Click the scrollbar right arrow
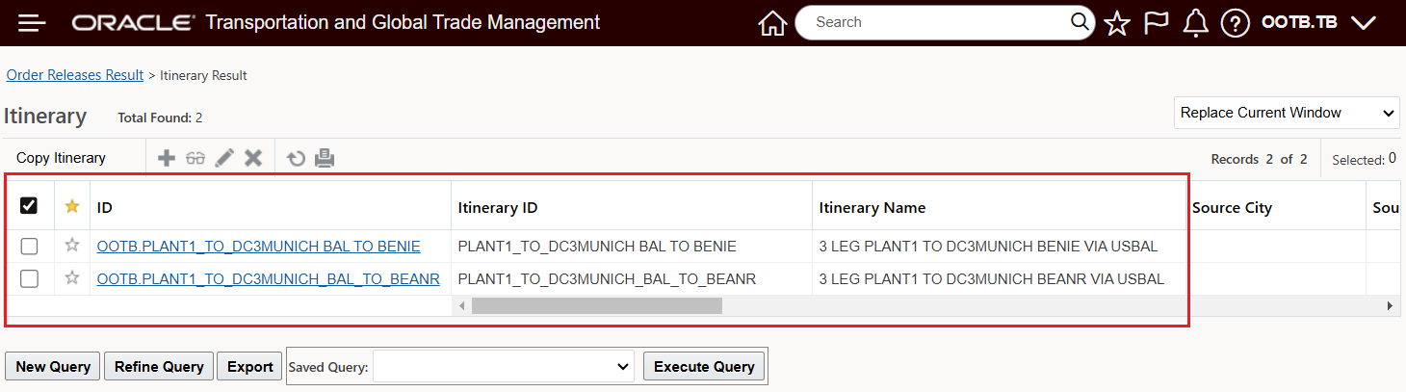The height and width of the screenshot is (392, 1406). [x=1389, y=305]
